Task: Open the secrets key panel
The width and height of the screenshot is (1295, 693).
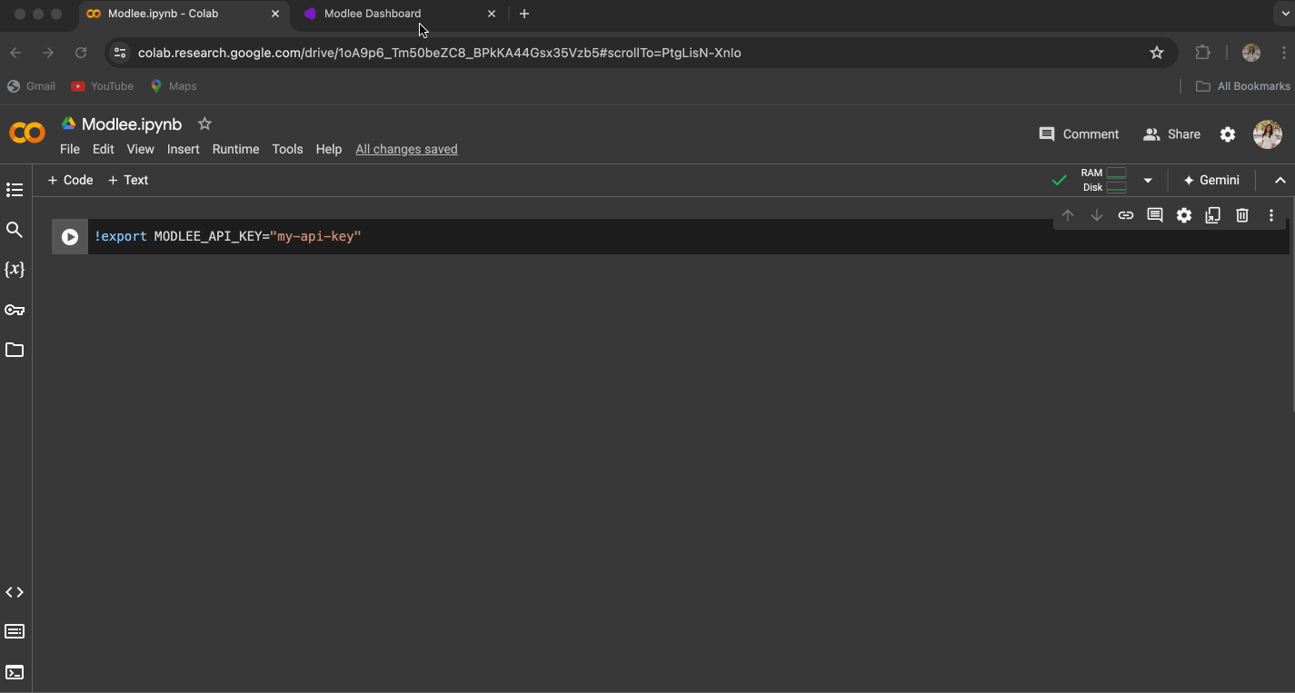Action: pos(15,310)
